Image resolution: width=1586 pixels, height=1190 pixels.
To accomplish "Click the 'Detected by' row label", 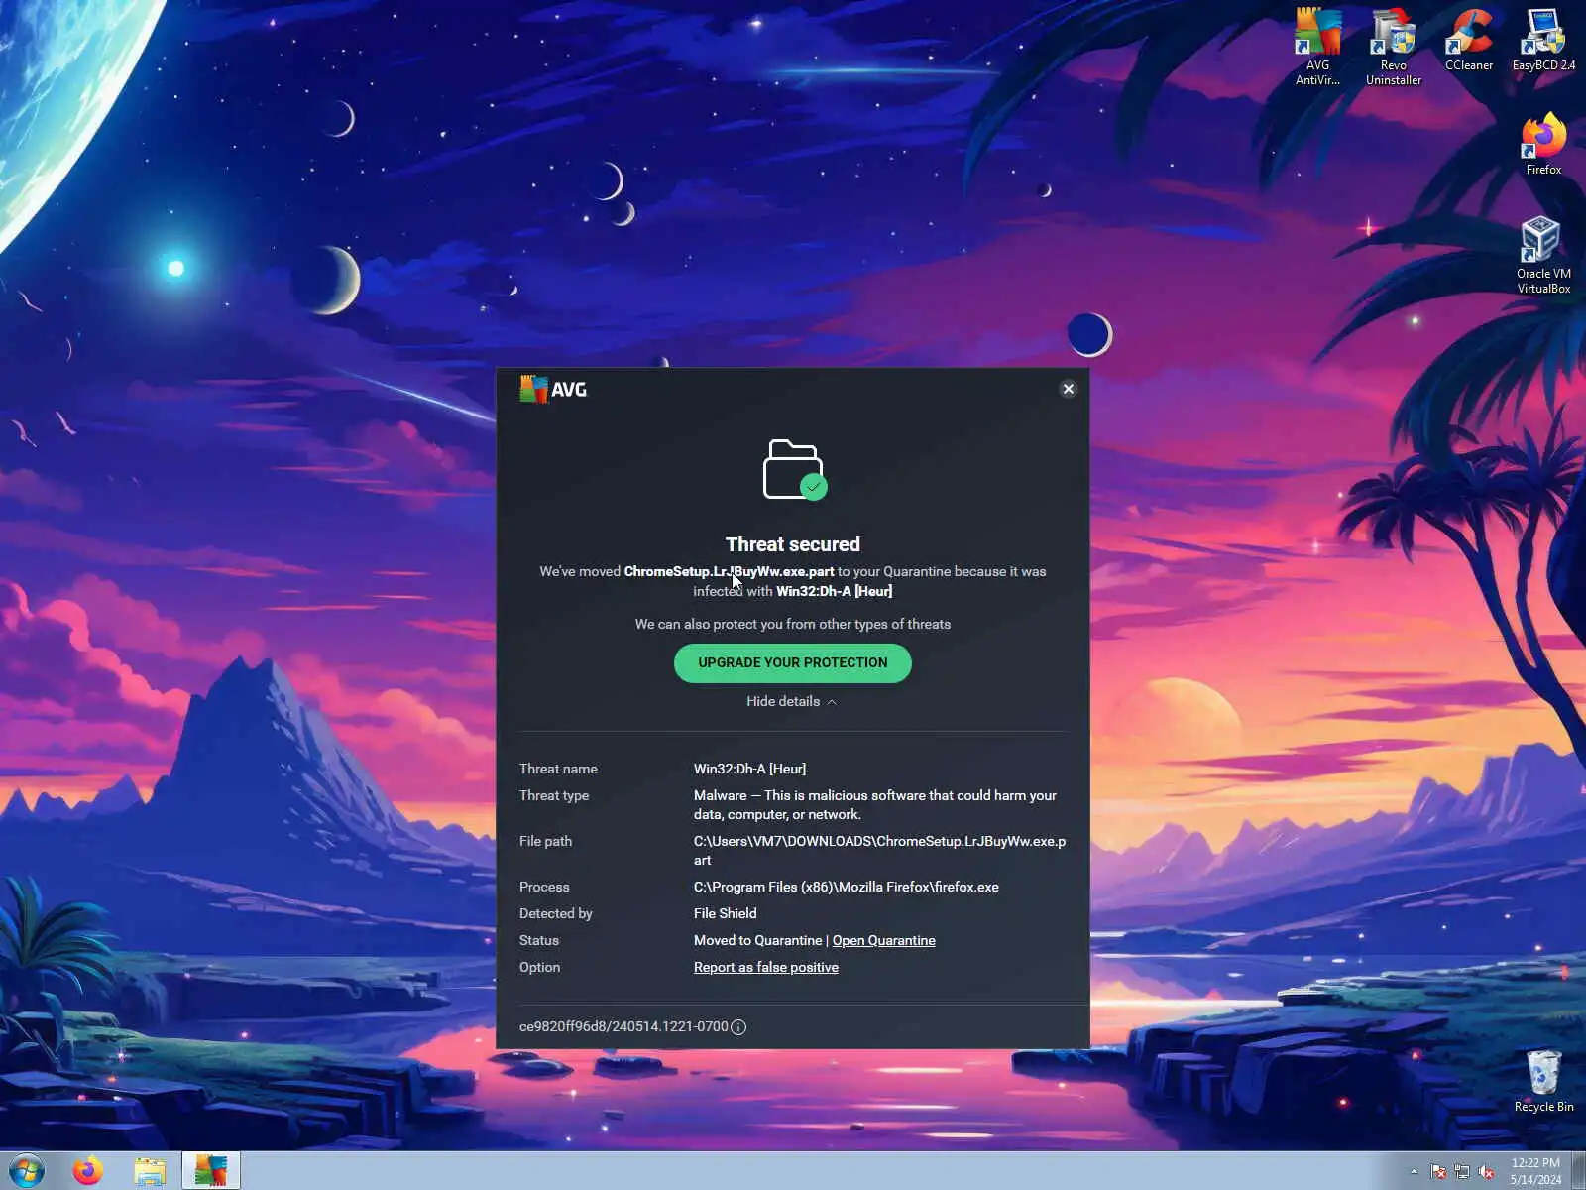I will (556, 913).
